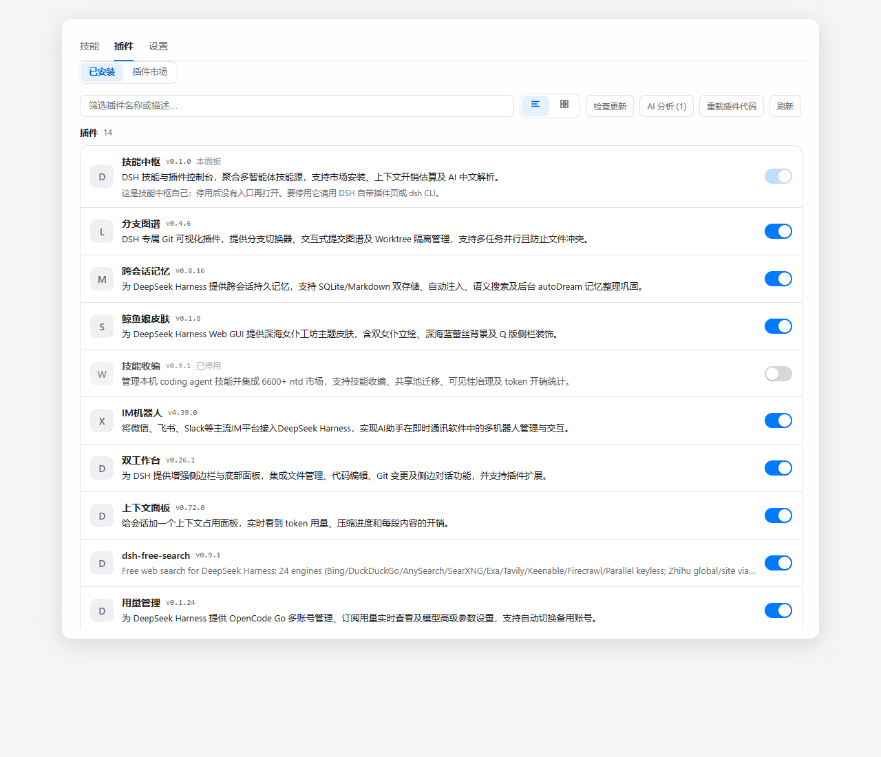Click the D avatar of 用量管理
The height and width of the screenshot is (757, 881).
[102, 611]
